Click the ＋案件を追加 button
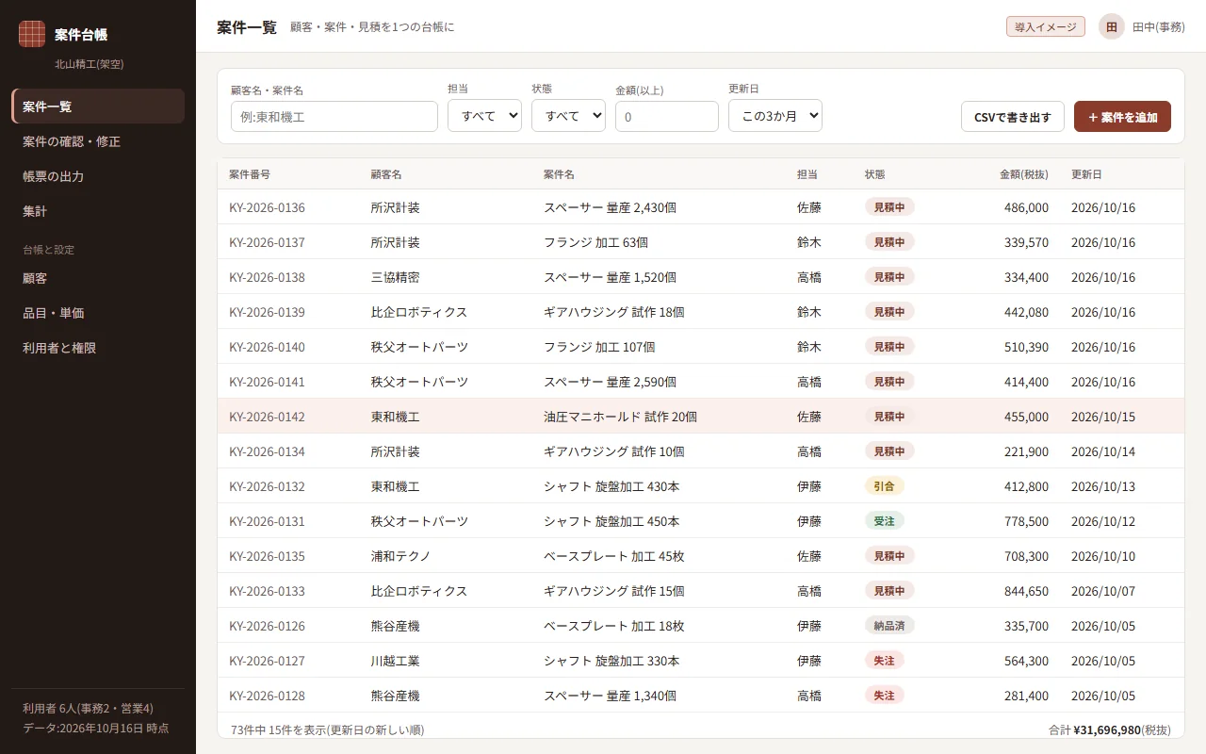Image resolution: width=1206 pixels, height=754 pixels. pos(1122,117)
